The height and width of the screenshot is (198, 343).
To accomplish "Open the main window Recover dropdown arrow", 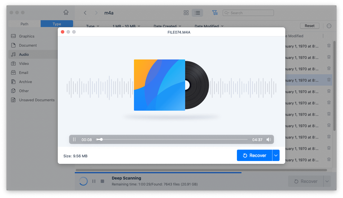I will click(x=327, y=181).
